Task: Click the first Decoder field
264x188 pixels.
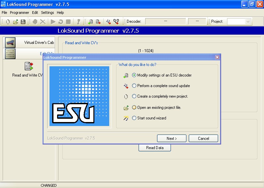Action: click(x=166, y=21)
